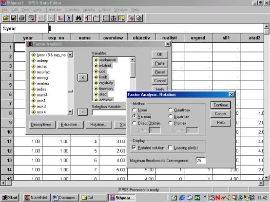This screenshot has width=270, height=202.
Task: Toggle the Rotated solution checkbox
Action: (x=134, y=147)
